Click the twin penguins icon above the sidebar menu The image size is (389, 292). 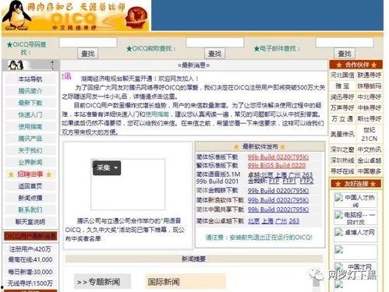click(16, 65)
